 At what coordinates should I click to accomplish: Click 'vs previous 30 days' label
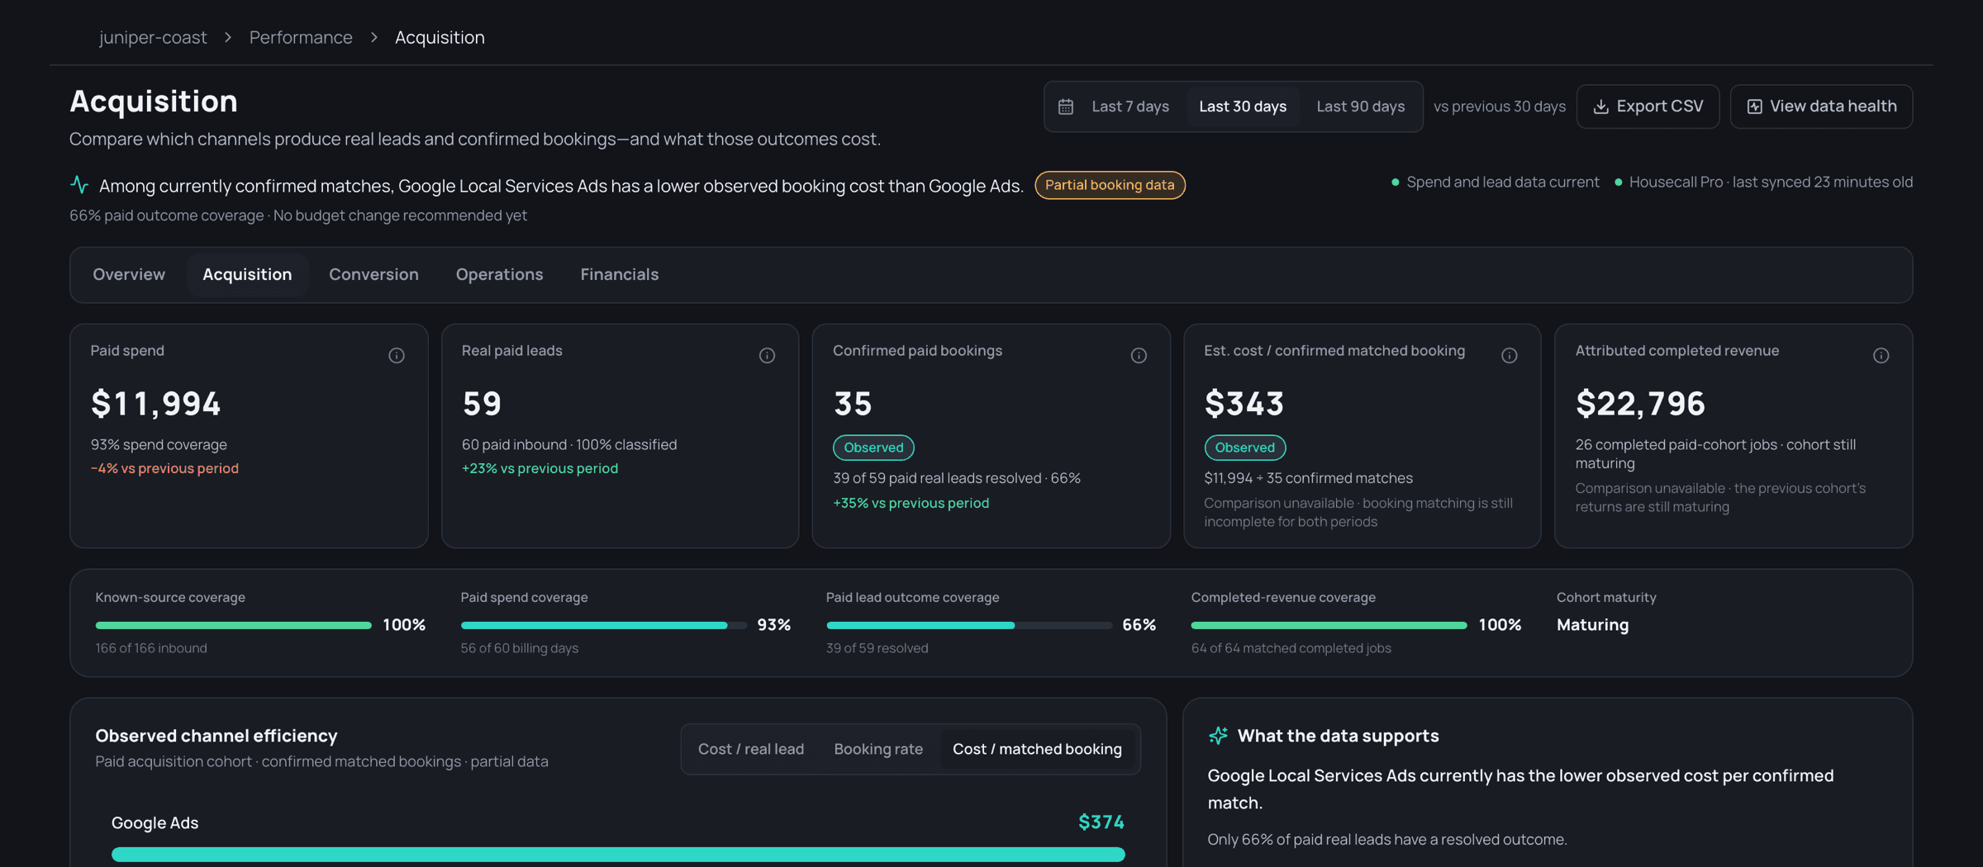click(x=1500, y=107)
